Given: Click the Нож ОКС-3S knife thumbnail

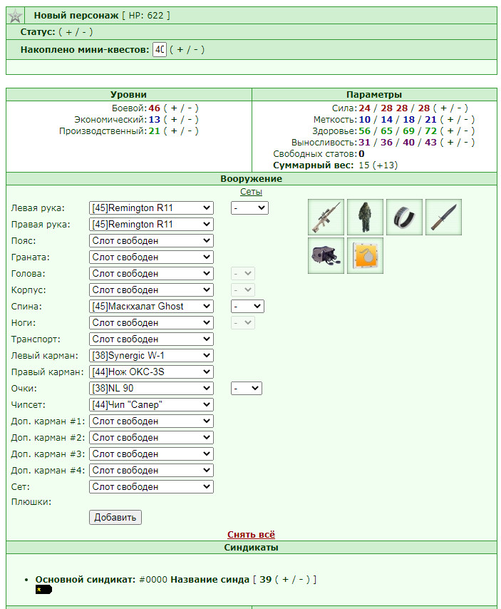Looking at the screenshot, I should [443, 217].
